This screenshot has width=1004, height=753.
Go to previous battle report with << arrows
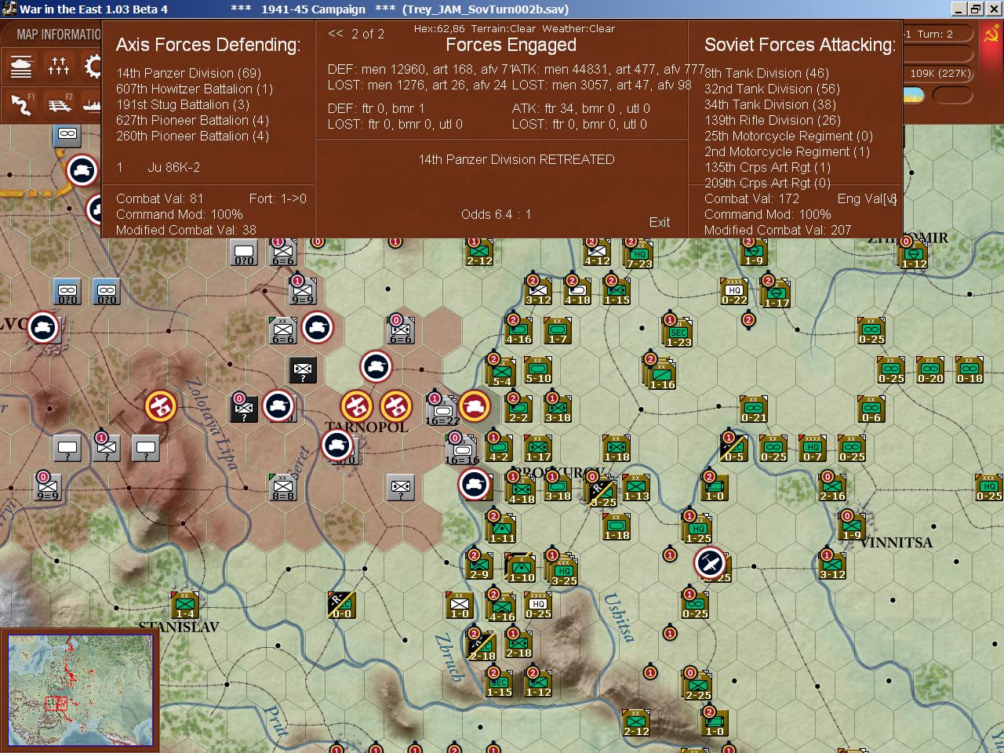336,34
